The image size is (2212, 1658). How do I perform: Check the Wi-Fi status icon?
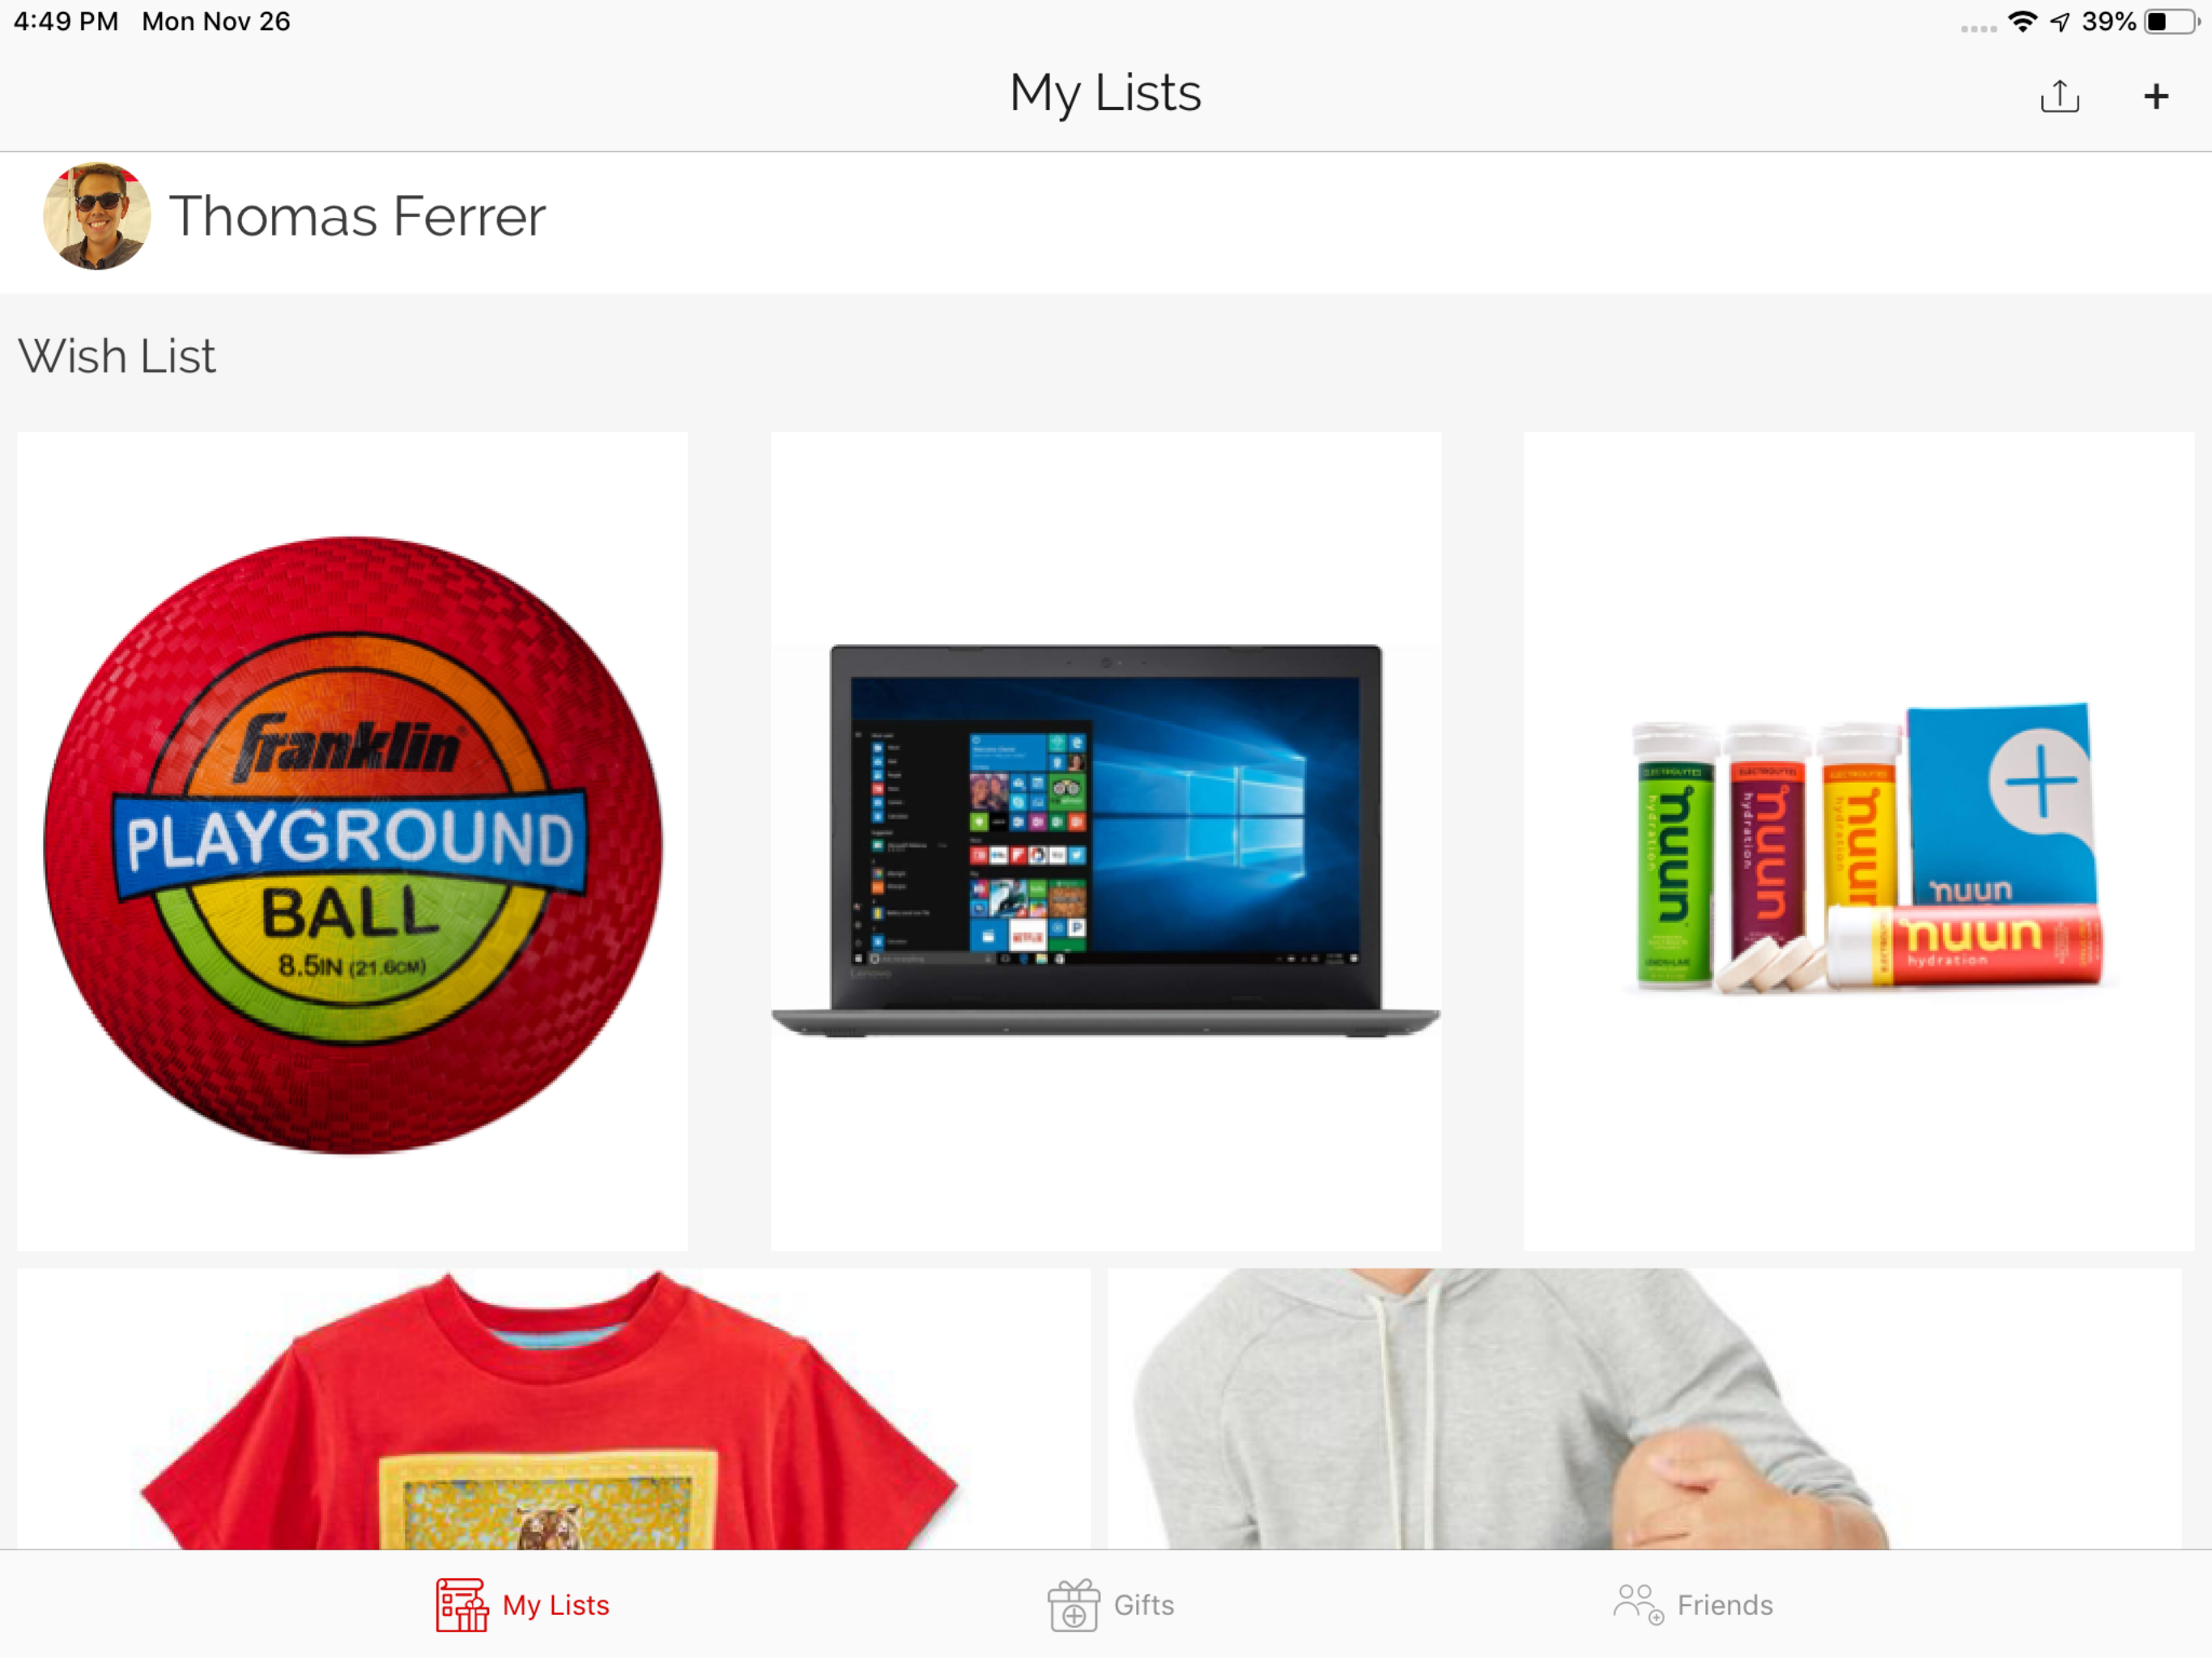coord(2022,21)
